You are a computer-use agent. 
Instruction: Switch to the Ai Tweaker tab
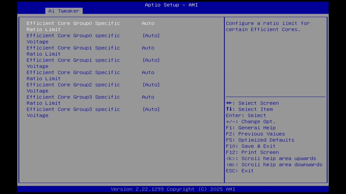point(64,11)
